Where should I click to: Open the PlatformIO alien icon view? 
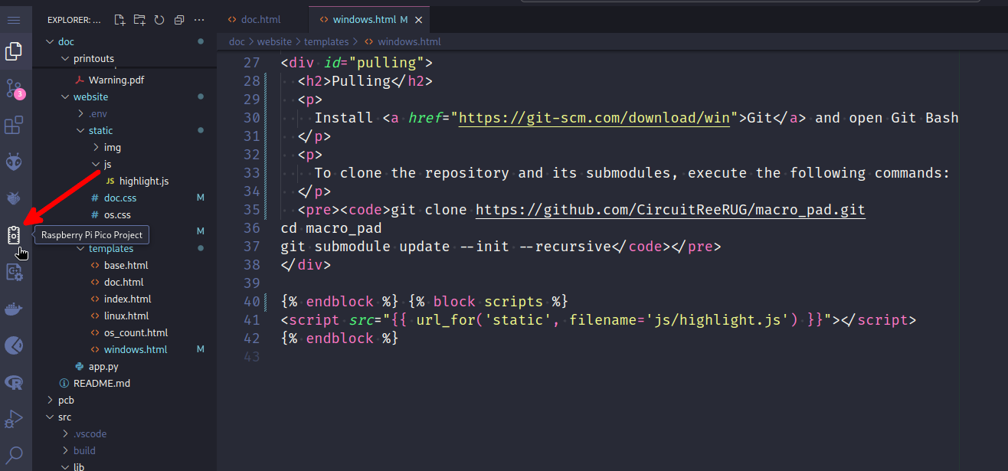tap(14, 162)
